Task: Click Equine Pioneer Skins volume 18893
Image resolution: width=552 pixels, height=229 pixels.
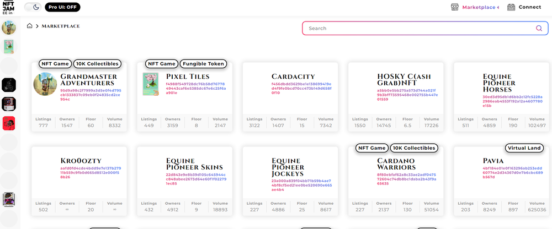Action: pyautogui.click(x=220, y=210)
